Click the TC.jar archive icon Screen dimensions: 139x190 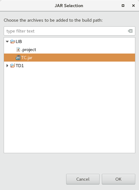(x=18, y=58)
